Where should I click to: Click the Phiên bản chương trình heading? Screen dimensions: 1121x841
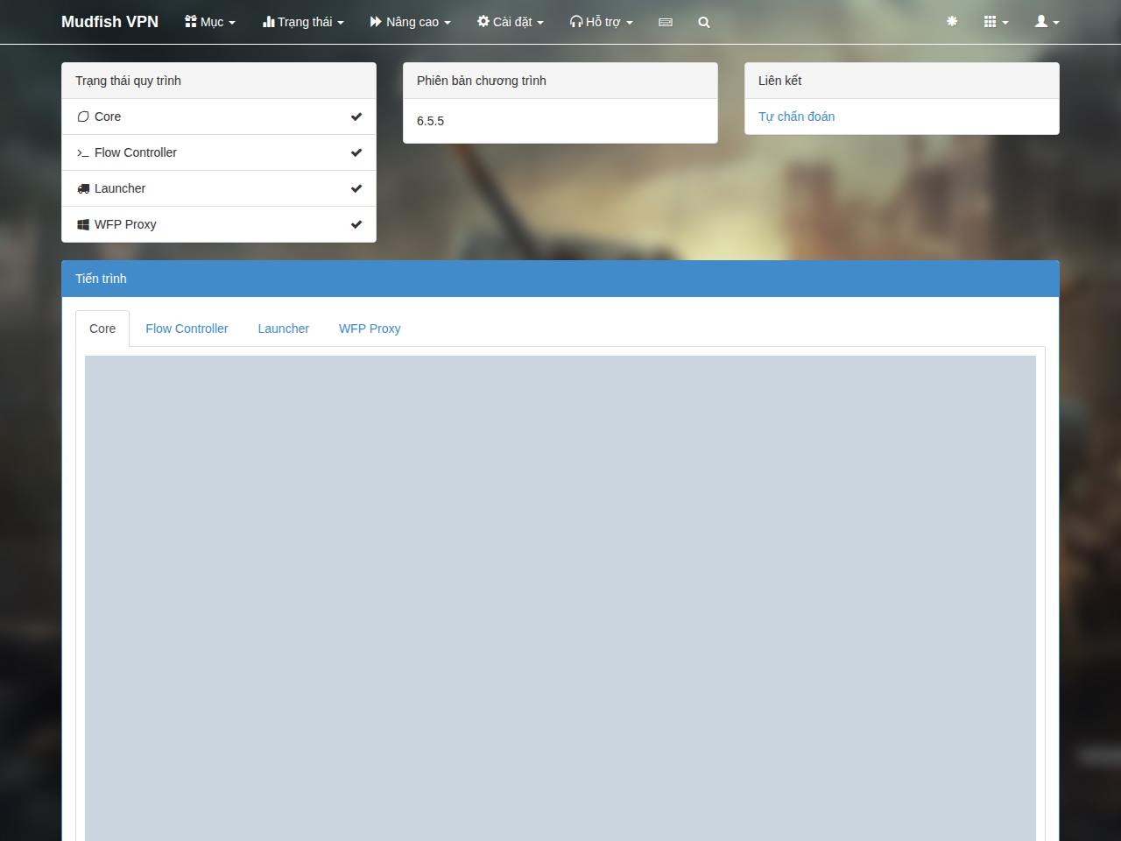(x=560, y=81)
